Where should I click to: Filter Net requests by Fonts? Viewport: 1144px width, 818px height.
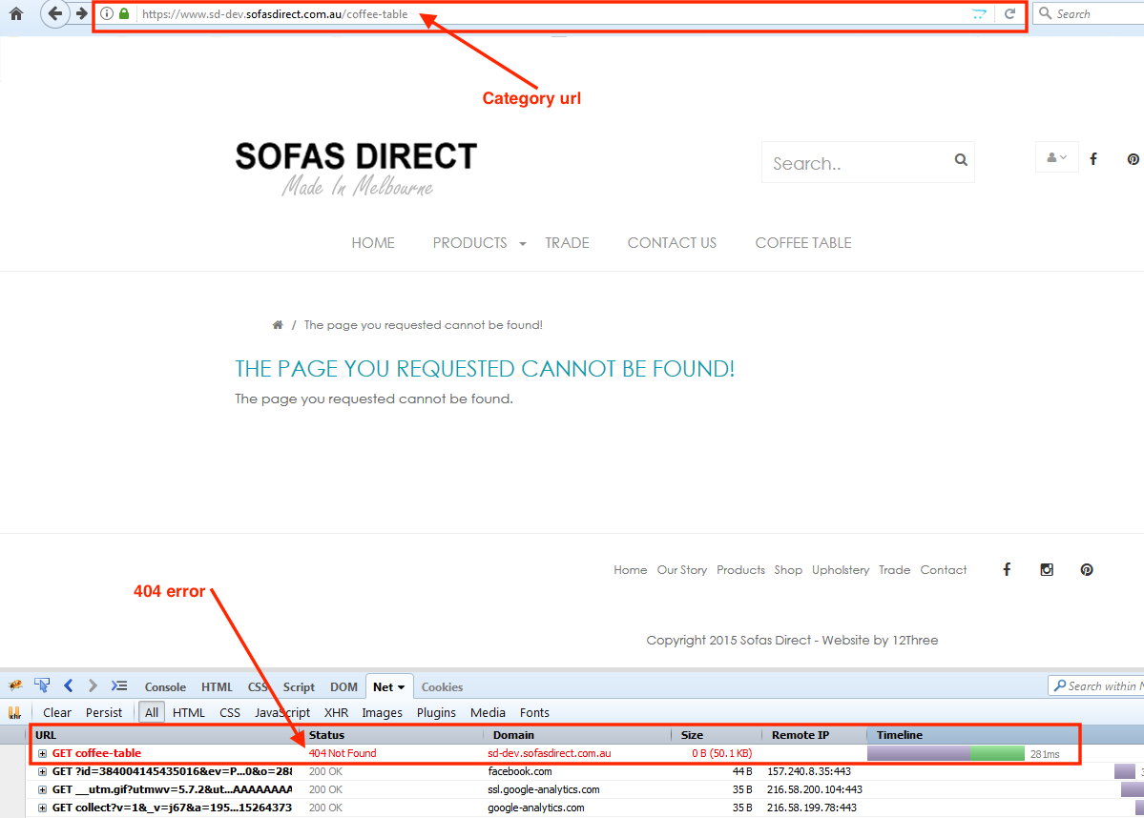pyautogui.click(x=535, y=712)
